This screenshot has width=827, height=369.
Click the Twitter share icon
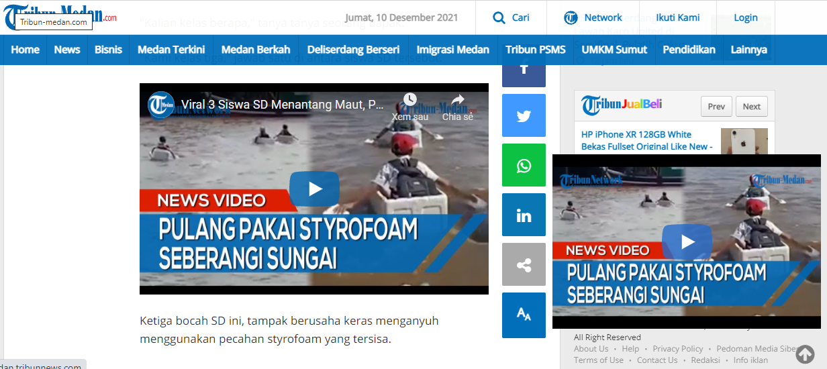click(x=524, y=116)
